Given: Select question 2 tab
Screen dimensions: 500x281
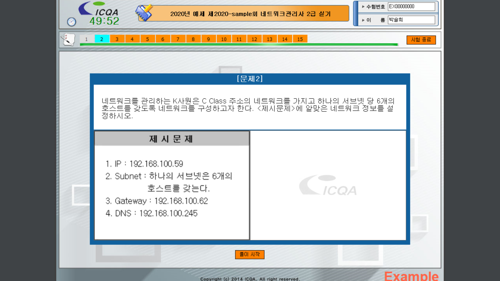Looking at the screenshot, I should 102,39.
